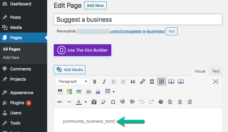Click the second open-book shortcode icon
Image resolution: width=228 pixels, height=132 pixels.
tap(181, 82)
